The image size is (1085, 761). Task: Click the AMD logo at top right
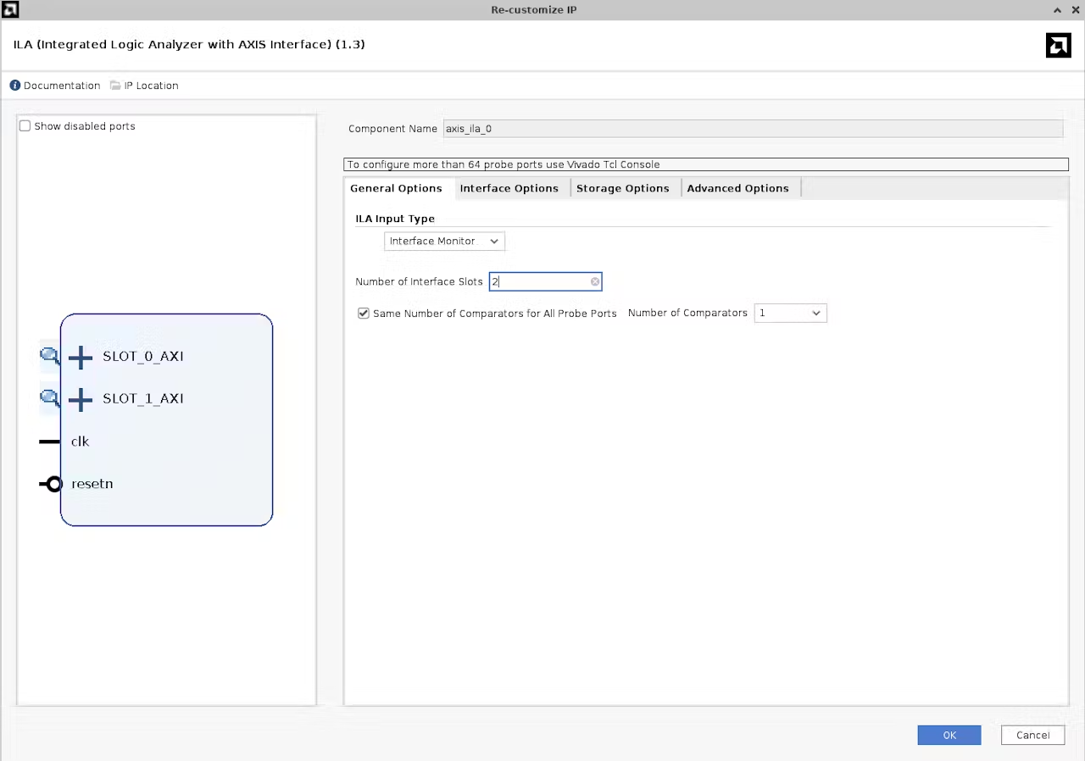[x=1059, y=45]
